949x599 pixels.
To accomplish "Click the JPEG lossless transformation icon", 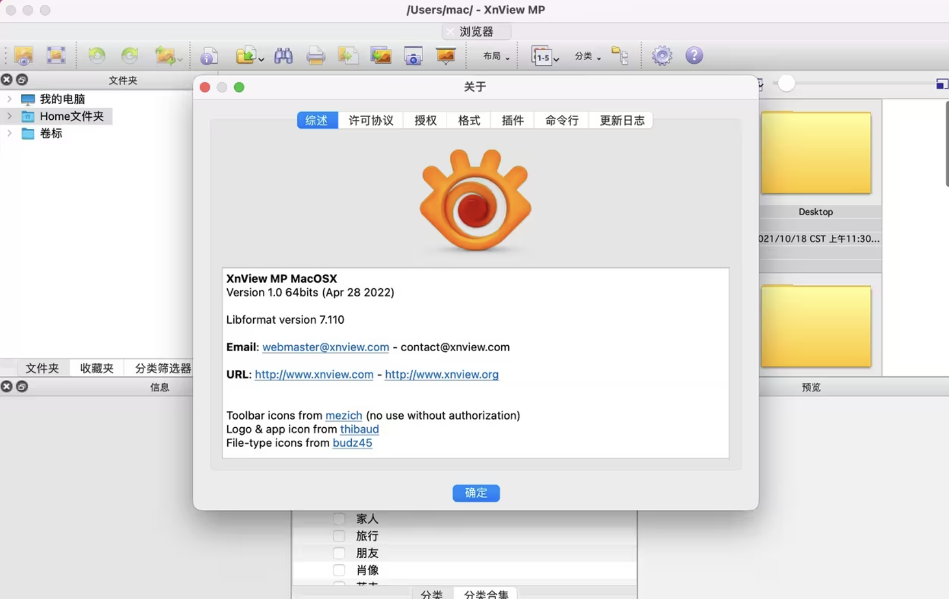I will [166, 56].
